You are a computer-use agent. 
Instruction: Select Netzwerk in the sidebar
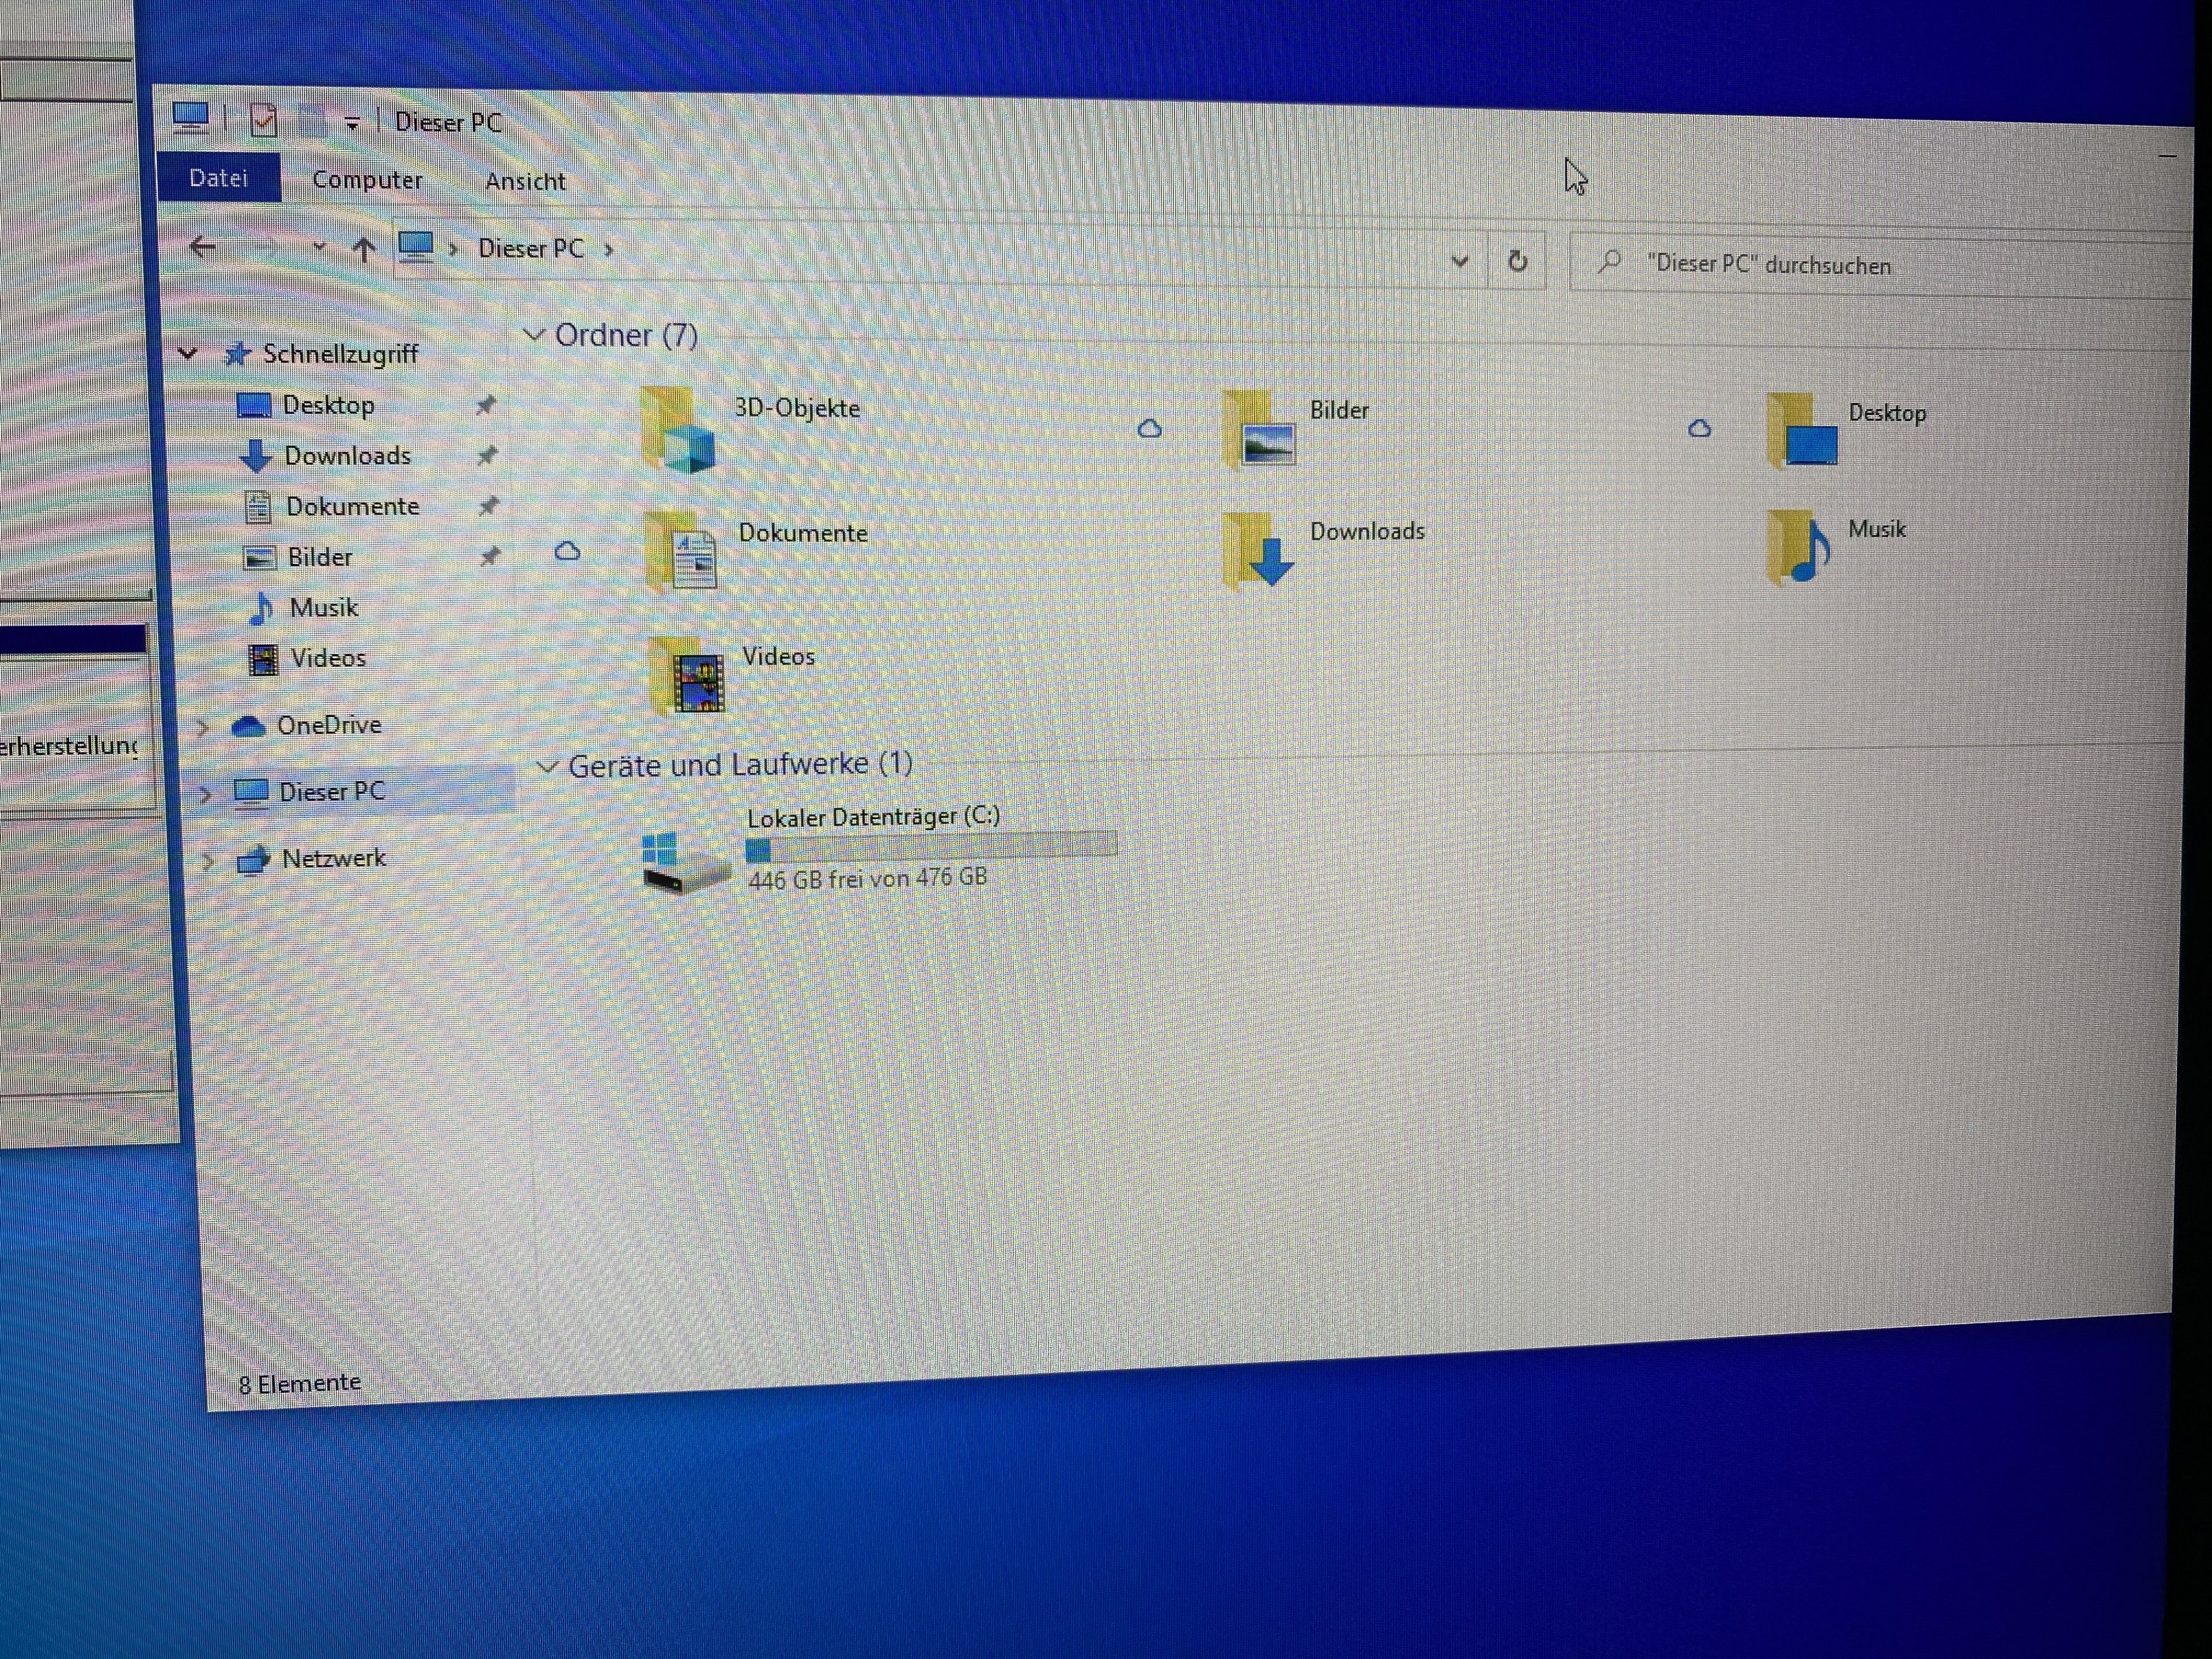point(333,859)
